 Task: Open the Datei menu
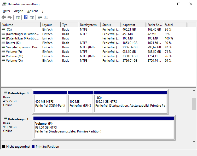[7, 11]
